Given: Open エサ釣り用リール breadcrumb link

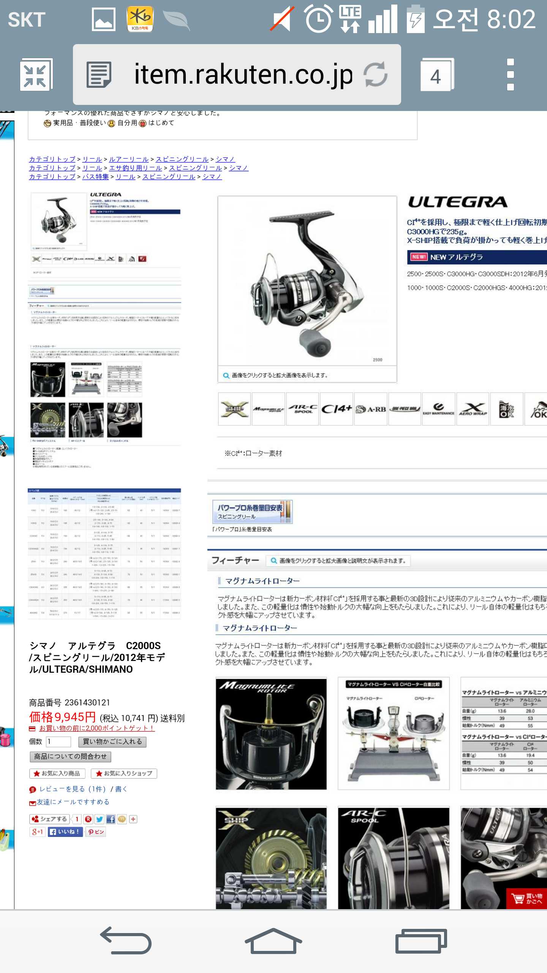Looking at the screenshot, I should [x=135, y=168].
